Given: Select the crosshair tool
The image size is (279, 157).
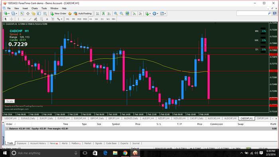Looking at the screenshot, I should tap(12, 19).
